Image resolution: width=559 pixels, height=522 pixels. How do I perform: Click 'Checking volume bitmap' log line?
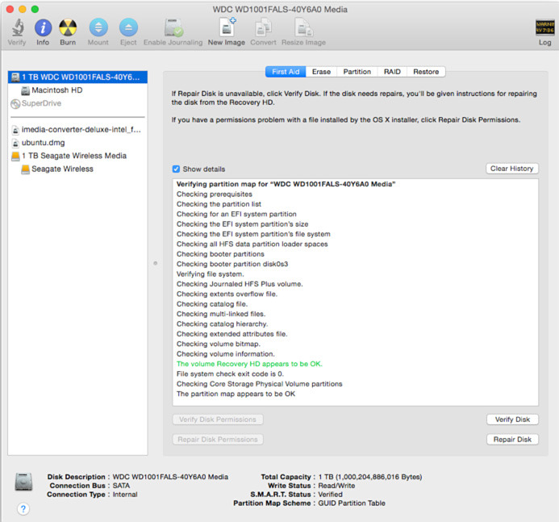coord(218,344)
